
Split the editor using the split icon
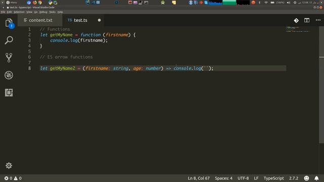click(x=307, y=20)
